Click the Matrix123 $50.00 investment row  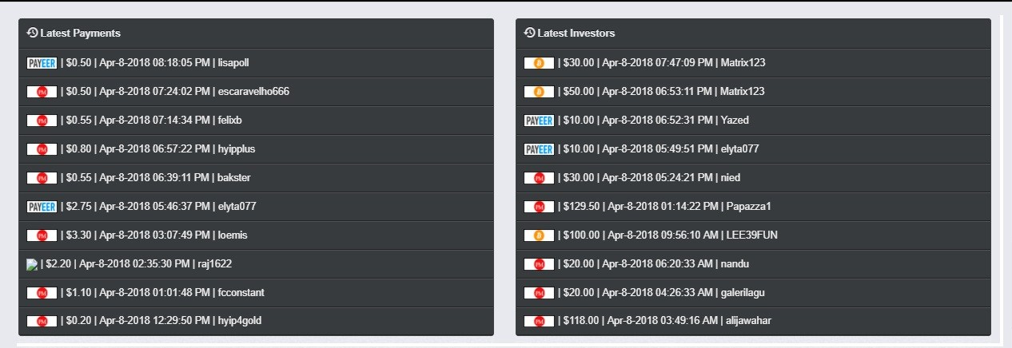[x=753, y=92]
